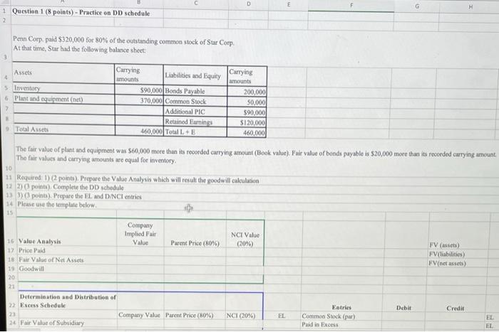This screenshot has width=499, height=332.
Task: Select the 'FV(liabilities)' label cell
Action: pyautogui.click(x=447, y=254)
